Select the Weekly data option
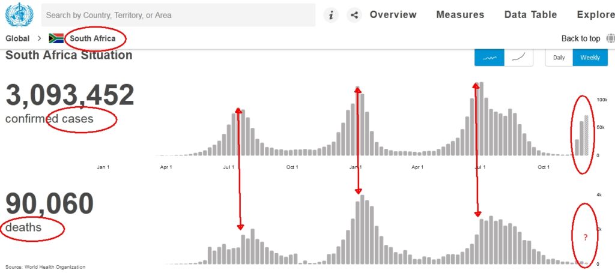This screenshot has height=273, width=615. coord(590,58)
